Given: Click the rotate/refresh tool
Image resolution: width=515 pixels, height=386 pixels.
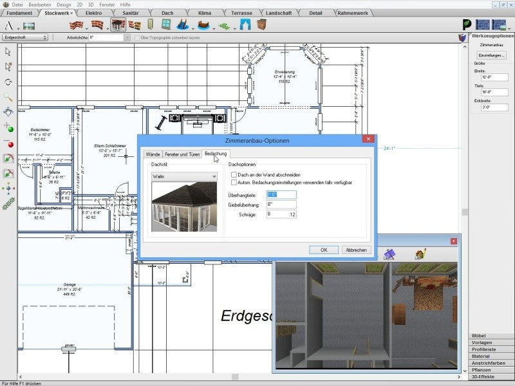Looking at the screenshot, I should (x=8, y=82).
